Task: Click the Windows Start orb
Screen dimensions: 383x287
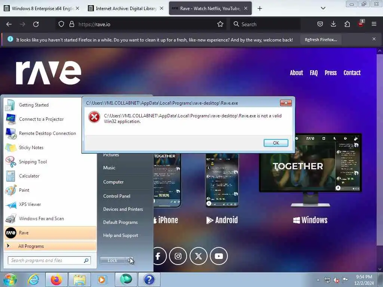Action: click(x=9, y=280)
